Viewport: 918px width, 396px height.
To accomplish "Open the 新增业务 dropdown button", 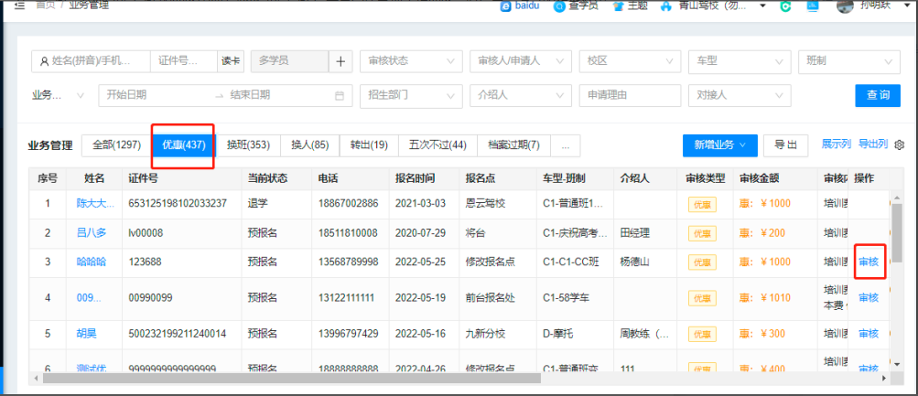I will coord(720,145).
